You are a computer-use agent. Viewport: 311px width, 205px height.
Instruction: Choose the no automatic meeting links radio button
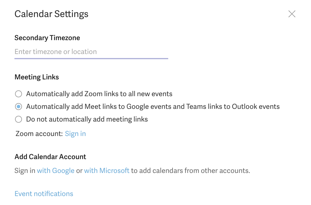point(18,120)
